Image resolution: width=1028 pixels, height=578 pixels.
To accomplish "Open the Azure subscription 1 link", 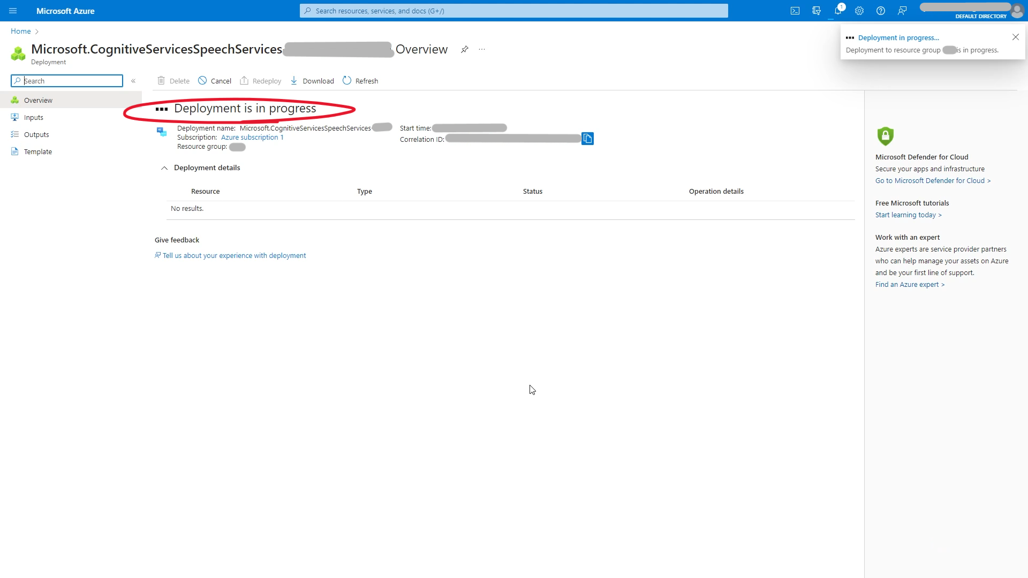I will (252, 138).
